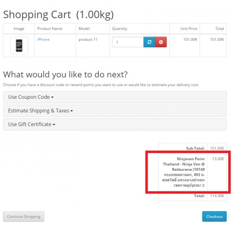This screenshot has height=232, width=232.
Task: Open the iPhone product link
Action: tap(43, 39)
